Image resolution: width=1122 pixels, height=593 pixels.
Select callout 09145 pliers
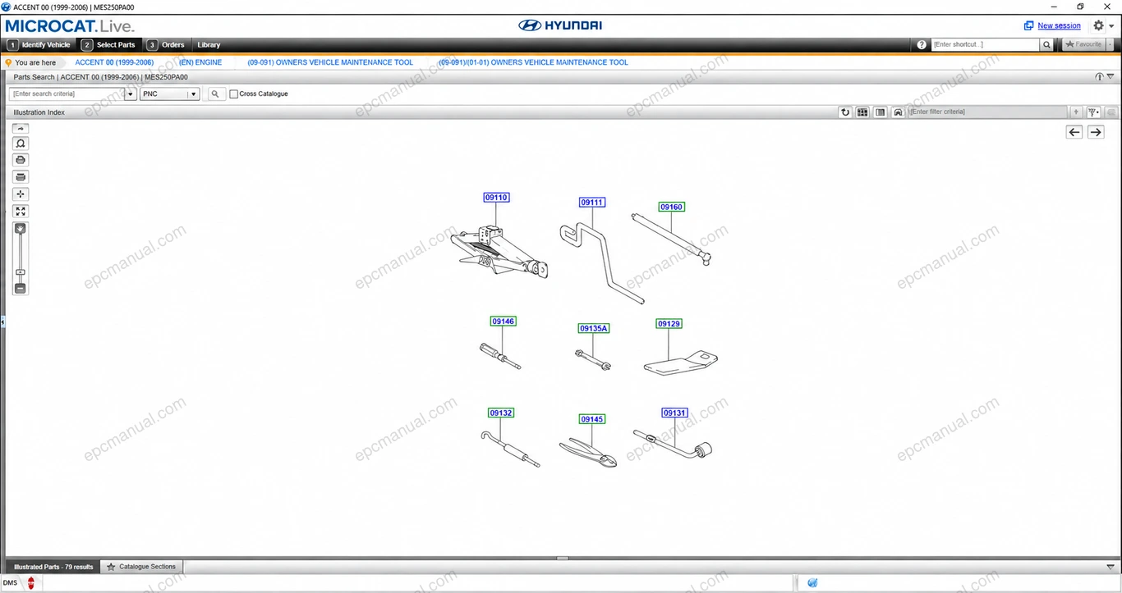click(x=591, y=419)
